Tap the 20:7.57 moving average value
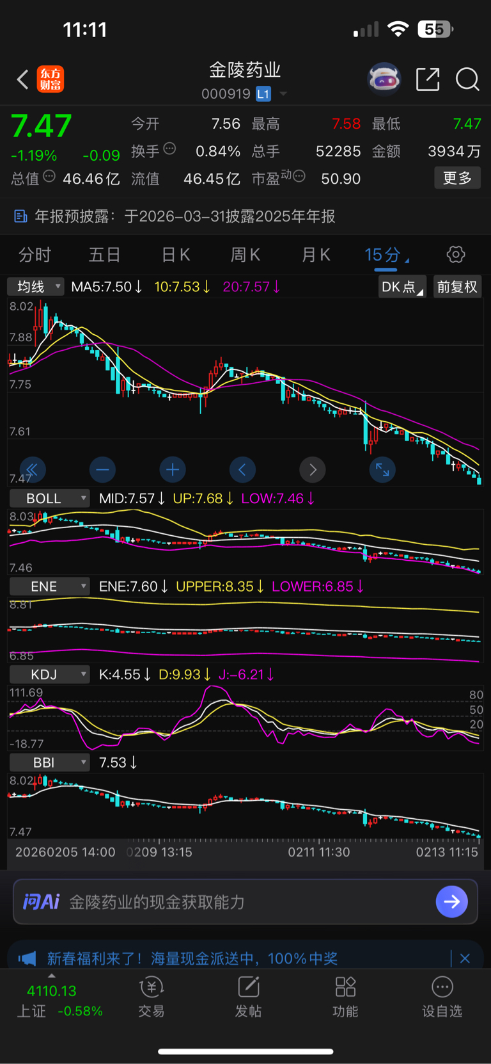 [251, 286]
